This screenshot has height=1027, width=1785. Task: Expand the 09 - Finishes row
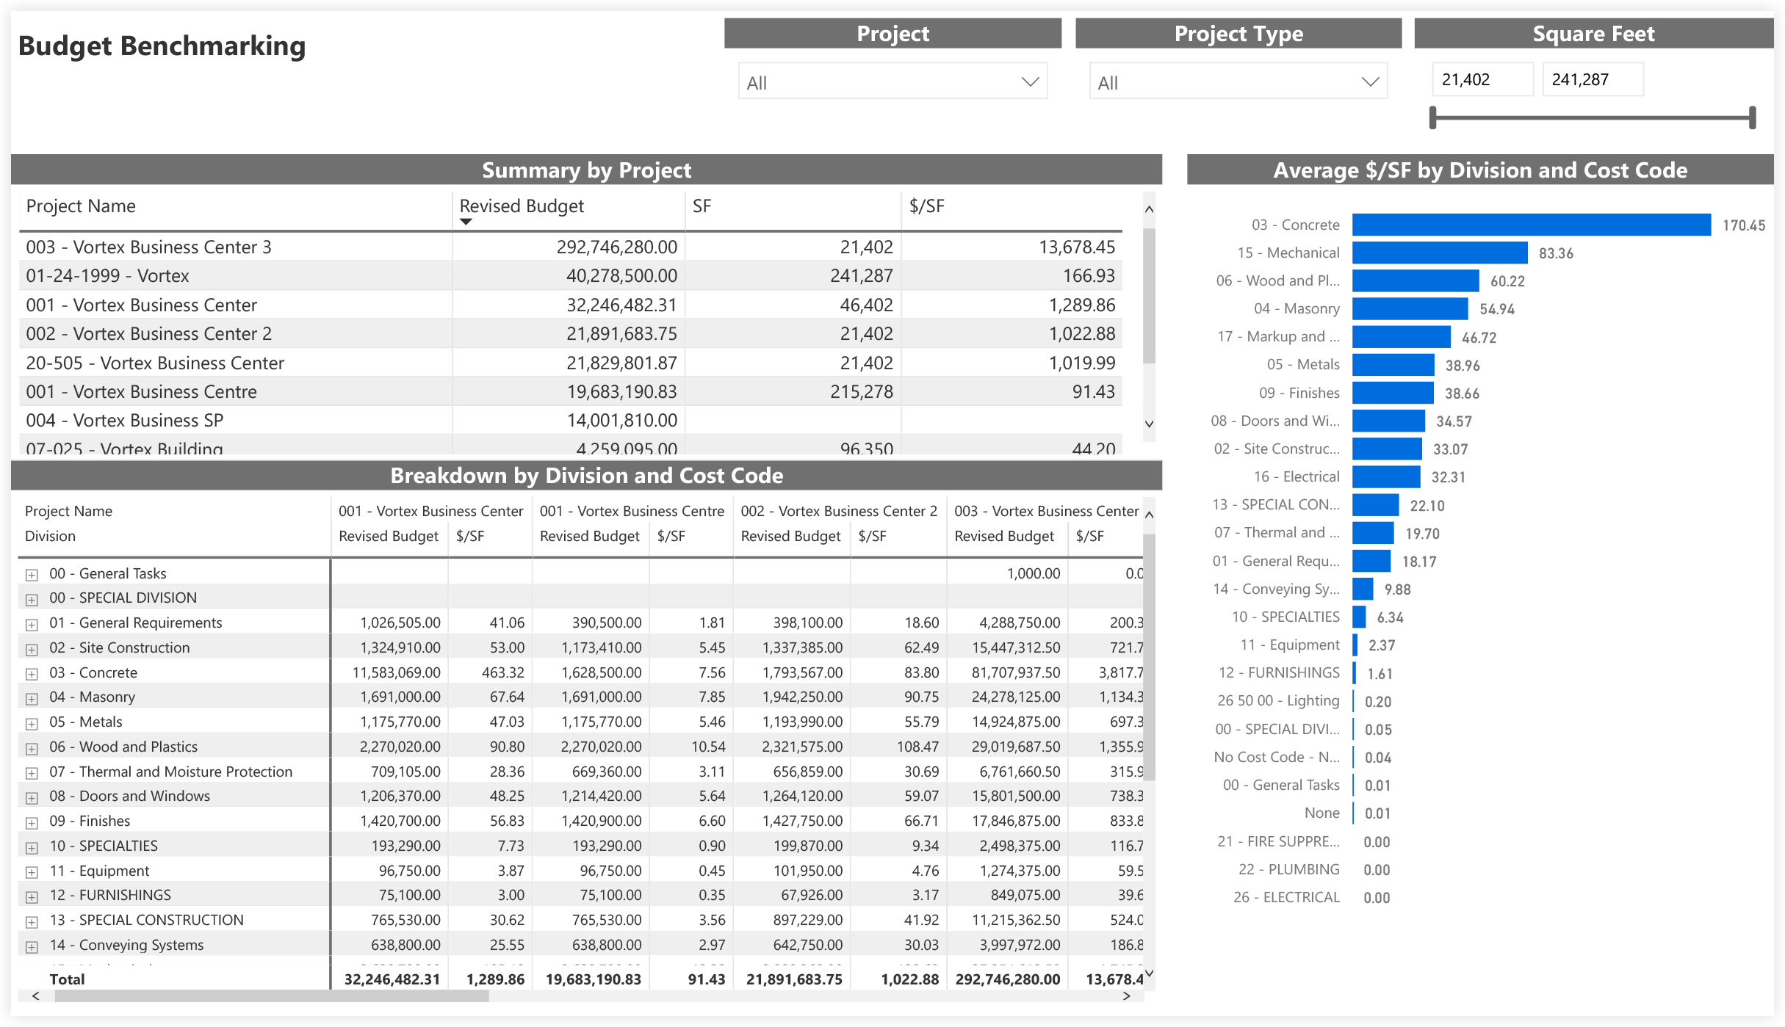(32, 823)
